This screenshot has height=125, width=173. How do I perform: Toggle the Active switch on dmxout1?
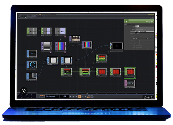[x=137, y=26]
